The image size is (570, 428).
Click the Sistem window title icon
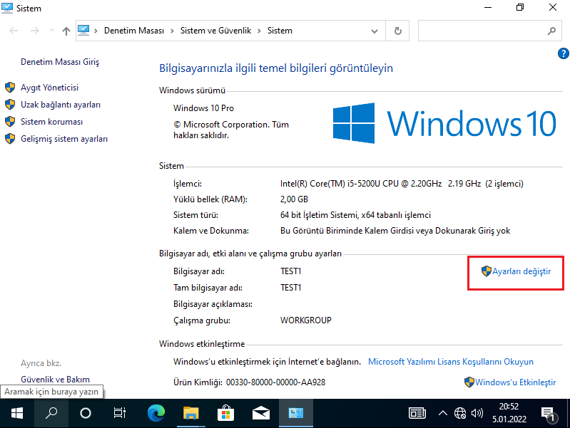(x=7, y=8)
